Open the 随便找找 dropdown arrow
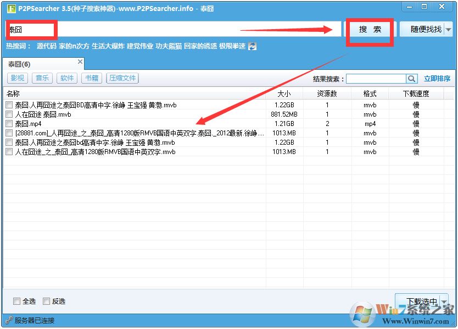458x329 pixels. coord(449,29)
